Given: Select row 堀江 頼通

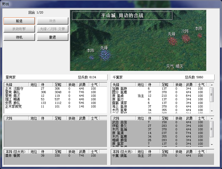Looking at the screenshot, I should (x=55, y=99).
